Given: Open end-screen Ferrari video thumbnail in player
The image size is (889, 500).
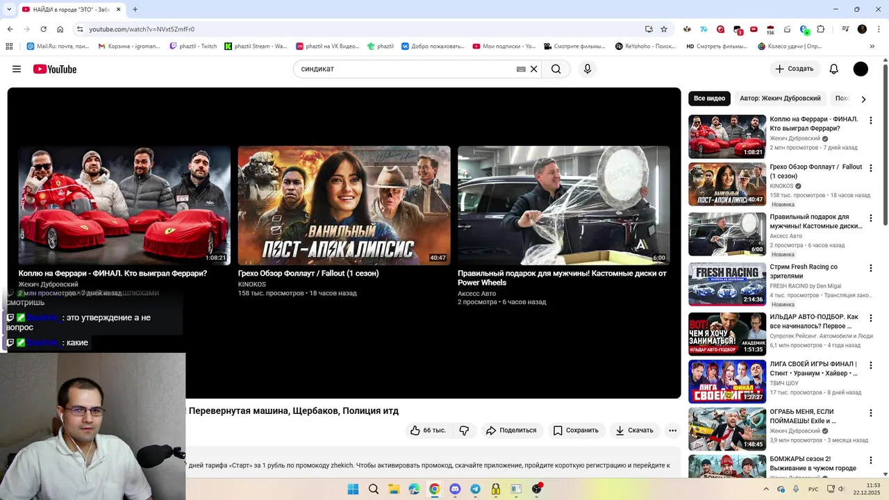Looking at the screenshot, I should (x=124, y=205).
